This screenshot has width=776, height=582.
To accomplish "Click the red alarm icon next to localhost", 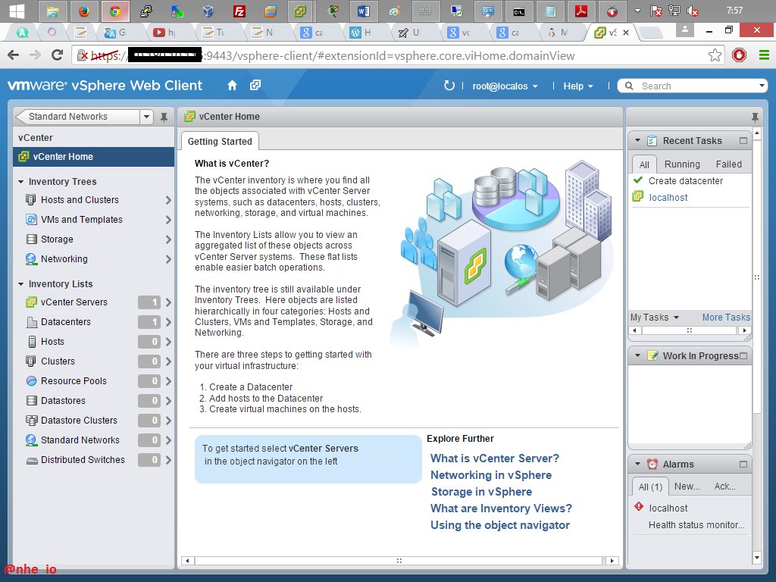I will (x=639, y=507).
